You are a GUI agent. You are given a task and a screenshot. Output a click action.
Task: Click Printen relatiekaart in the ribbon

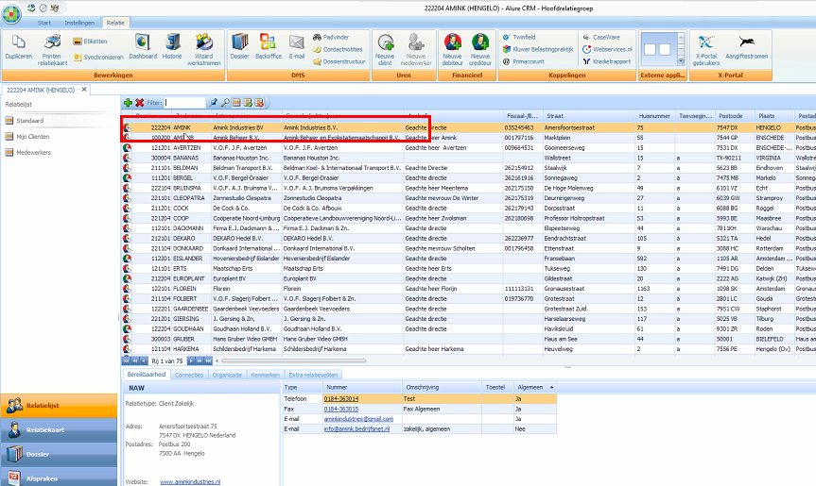click(x=52, y=50)
